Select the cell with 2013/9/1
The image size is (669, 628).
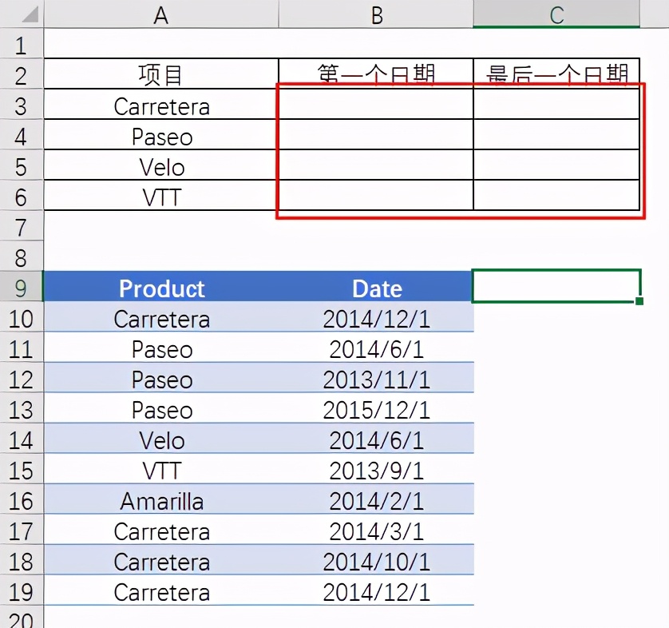pos(376,471)
